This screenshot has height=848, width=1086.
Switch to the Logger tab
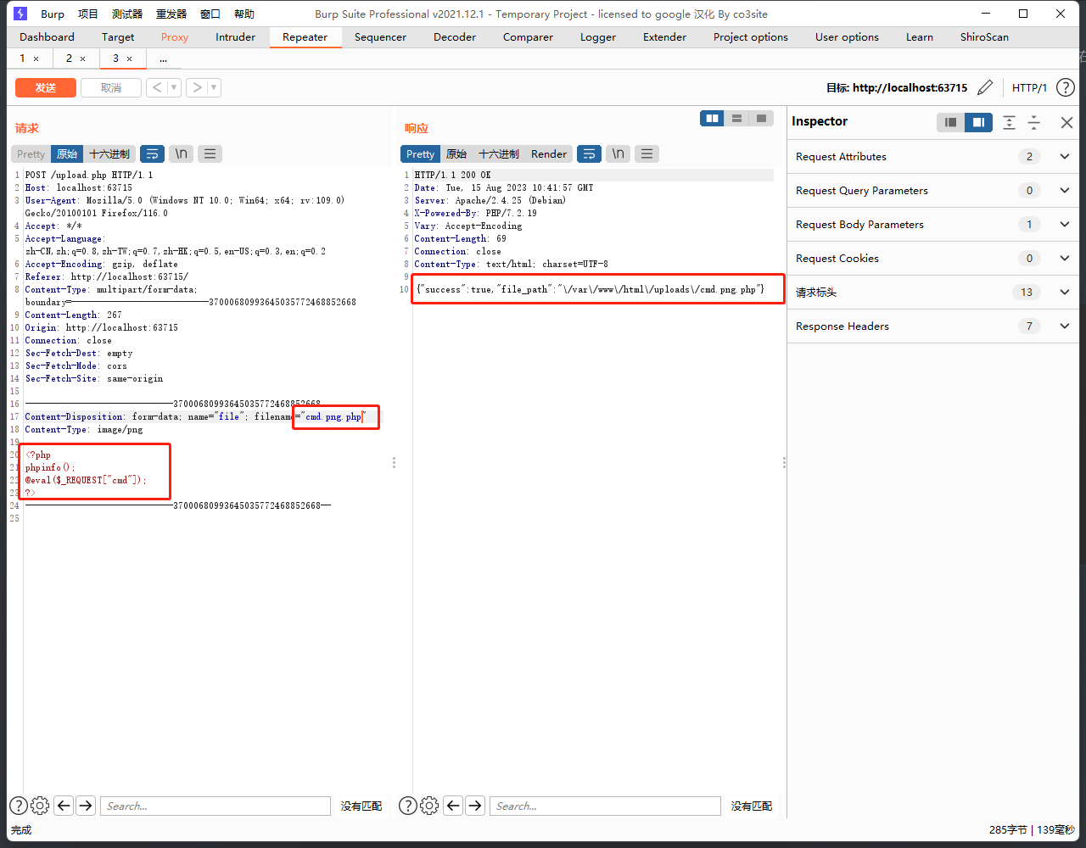pyautogui.click(x=598, y=36)
